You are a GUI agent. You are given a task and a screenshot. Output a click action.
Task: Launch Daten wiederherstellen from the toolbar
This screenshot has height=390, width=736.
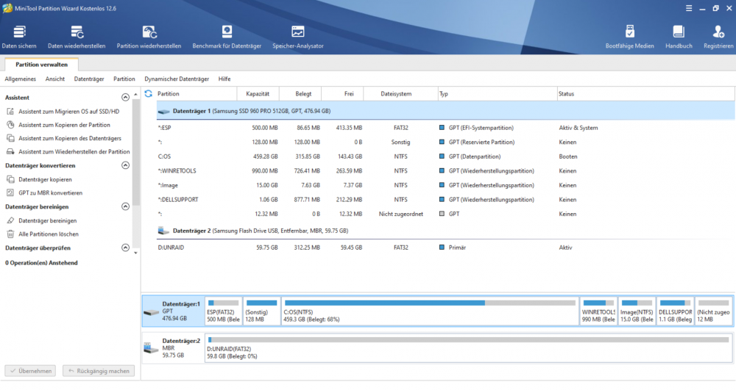77,37
